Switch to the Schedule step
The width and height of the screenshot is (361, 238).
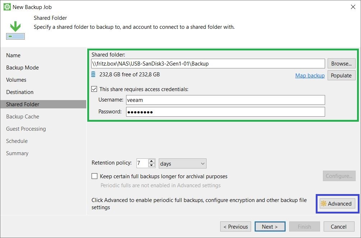tap(17, 141)
